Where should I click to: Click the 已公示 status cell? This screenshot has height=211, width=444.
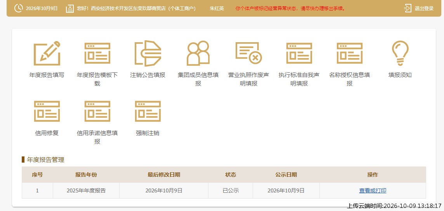(x=231, y=190)
